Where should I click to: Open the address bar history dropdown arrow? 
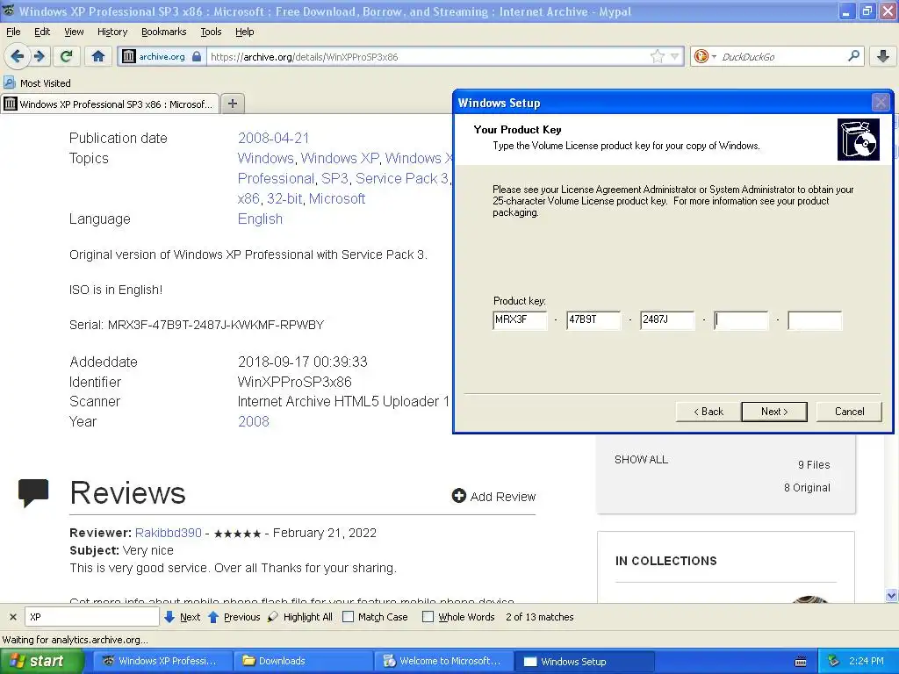[674, 56]
